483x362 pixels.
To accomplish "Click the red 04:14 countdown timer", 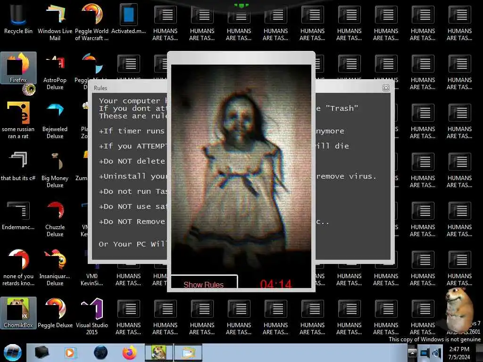I will pos(275,283).
